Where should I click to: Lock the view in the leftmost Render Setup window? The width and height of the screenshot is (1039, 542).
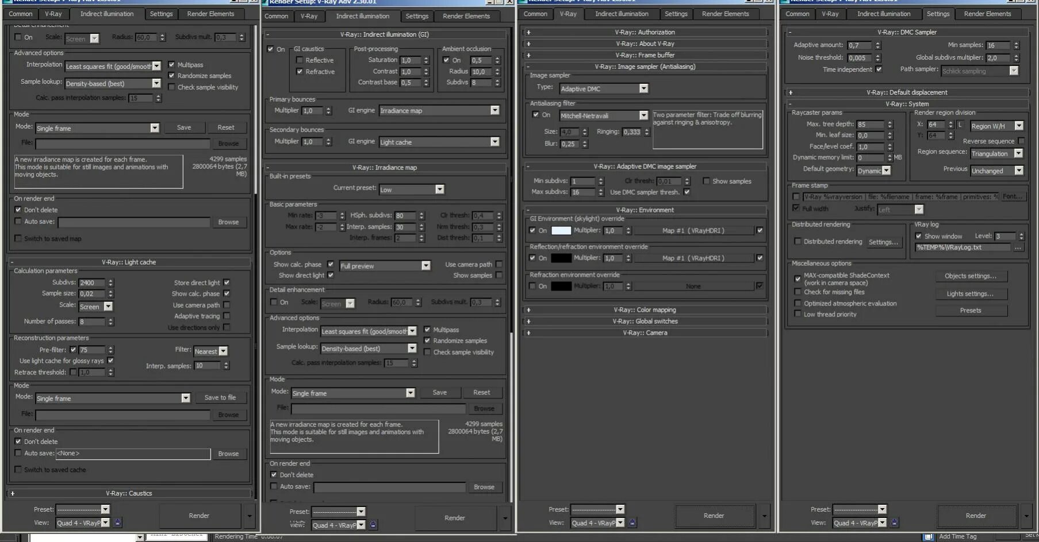click(x=118, y=522)
